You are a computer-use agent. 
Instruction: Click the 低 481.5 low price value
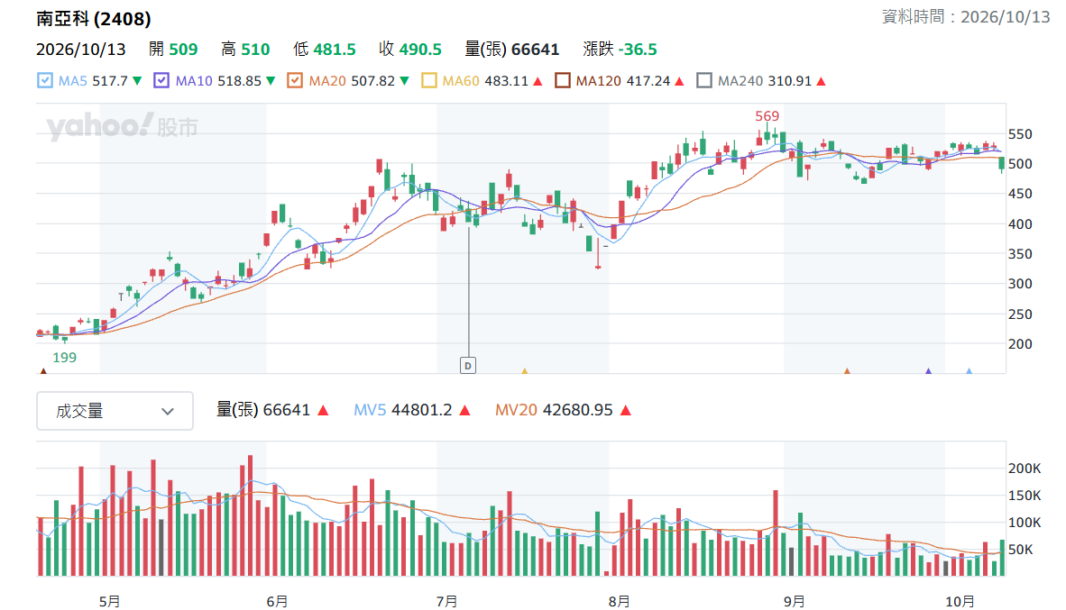[325, 50]
